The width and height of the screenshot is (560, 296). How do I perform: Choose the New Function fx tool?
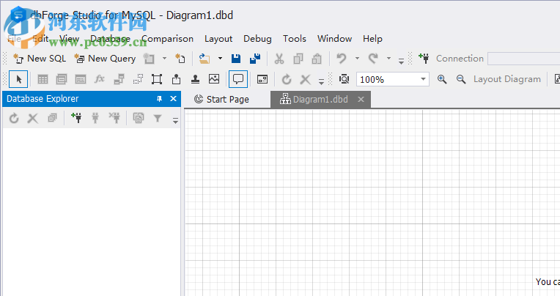tap(99, 79)
